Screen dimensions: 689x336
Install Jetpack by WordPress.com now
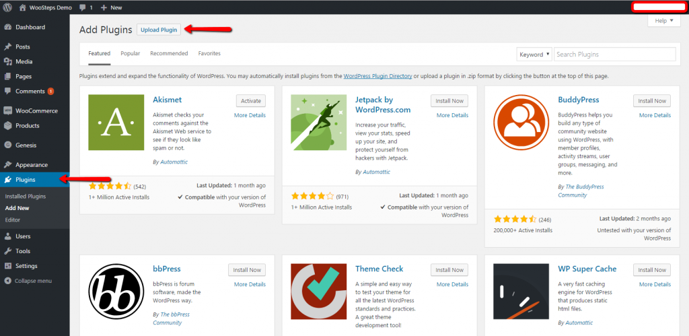(x=449, y=101)
